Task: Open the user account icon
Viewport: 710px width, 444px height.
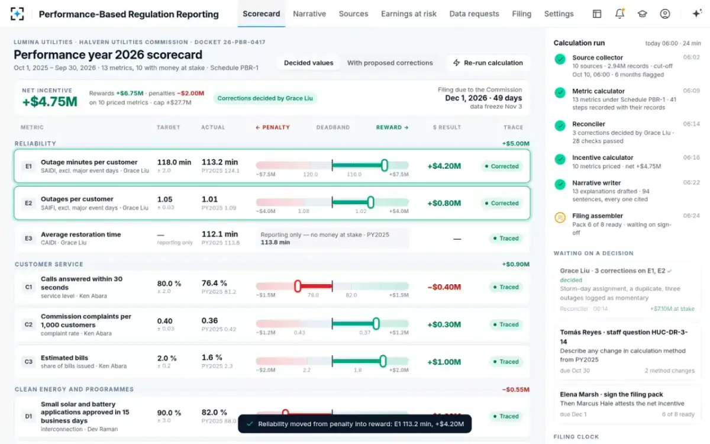Action: tap(665, 14)
